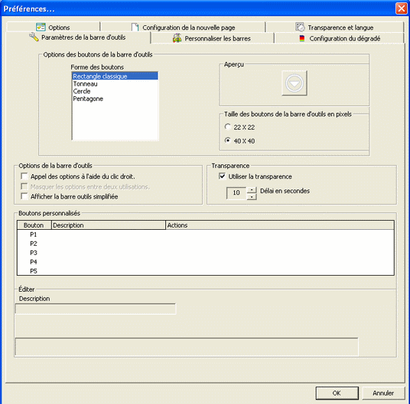
Task: Click the blank page icon on Configuration tab
Action: point(135,27)
